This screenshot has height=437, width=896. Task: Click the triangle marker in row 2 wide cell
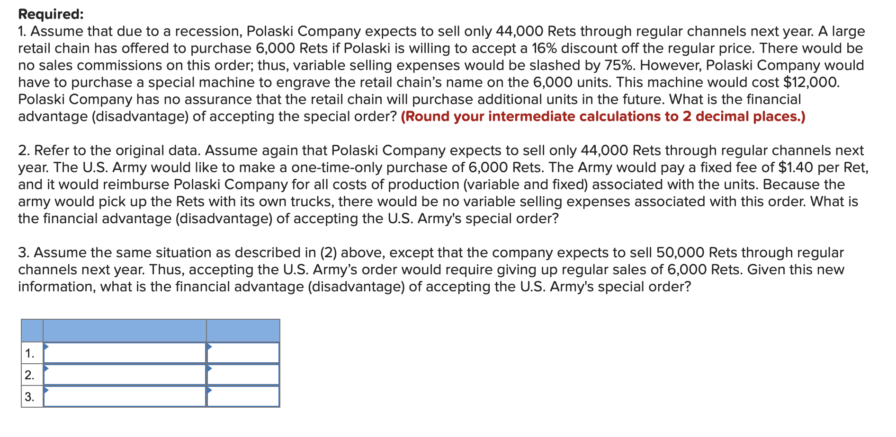pyautogui.click(x=46, y=368)
